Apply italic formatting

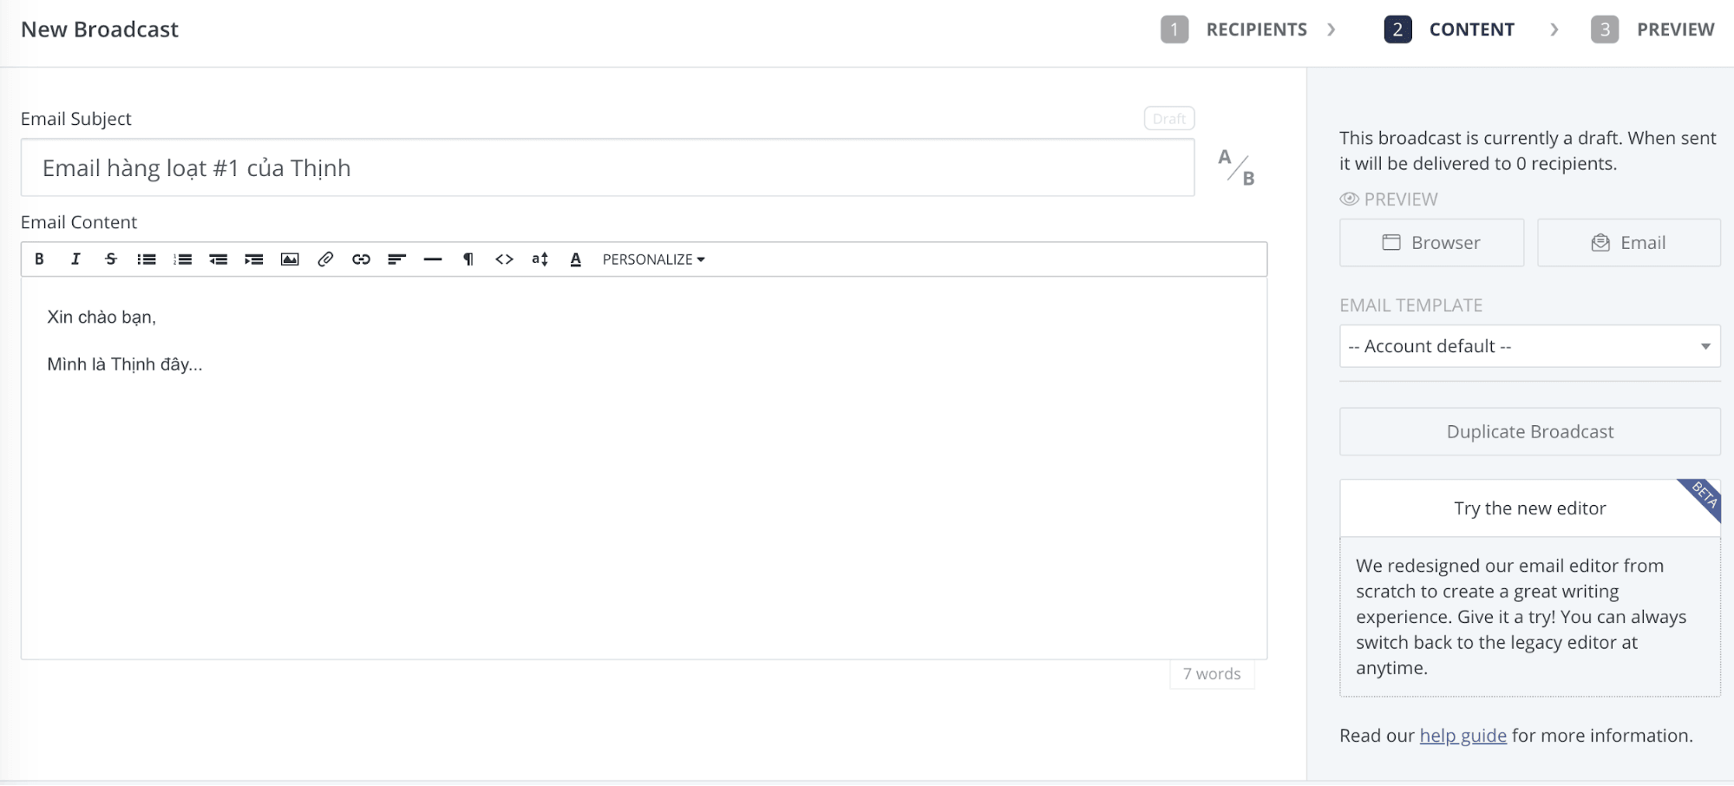tap(75, 259)
